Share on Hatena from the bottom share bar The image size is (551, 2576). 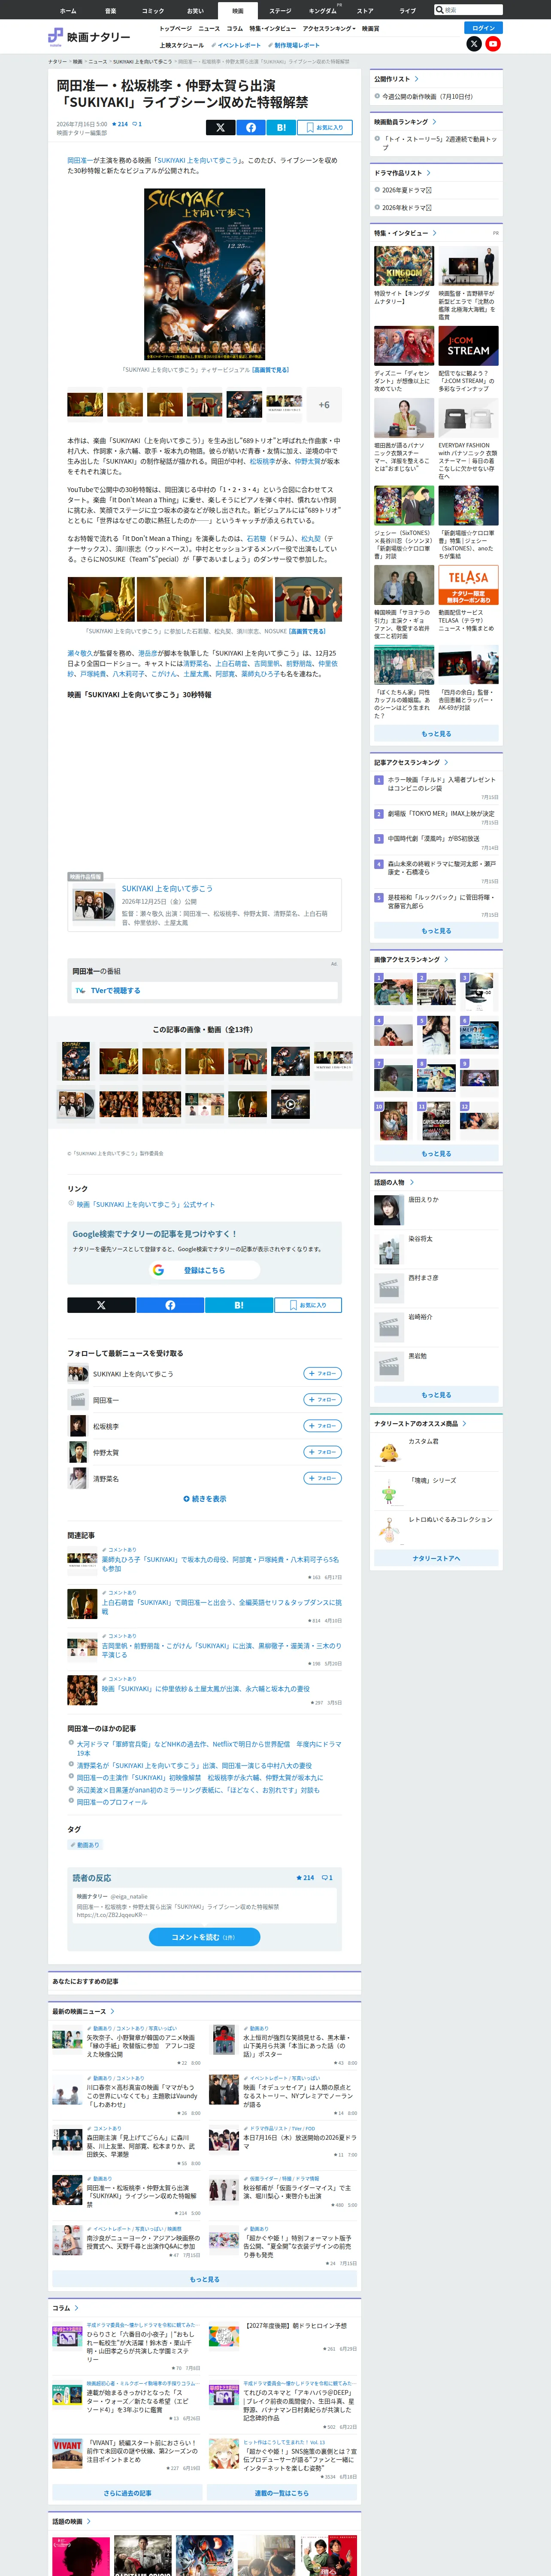[x=239, y=1305]
